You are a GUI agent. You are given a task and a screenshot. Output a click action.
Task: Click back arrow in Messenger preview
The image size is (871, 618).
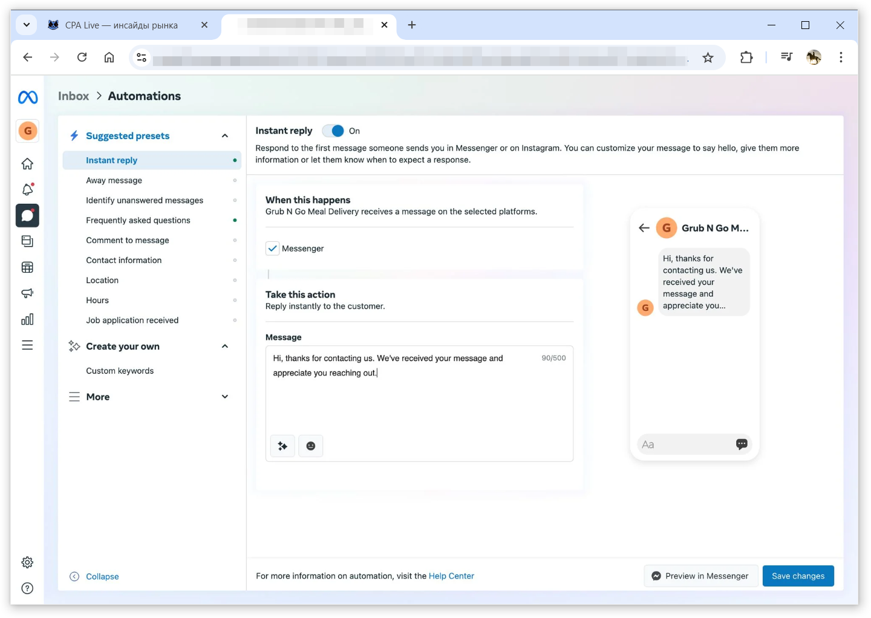[x=644, y=228]
